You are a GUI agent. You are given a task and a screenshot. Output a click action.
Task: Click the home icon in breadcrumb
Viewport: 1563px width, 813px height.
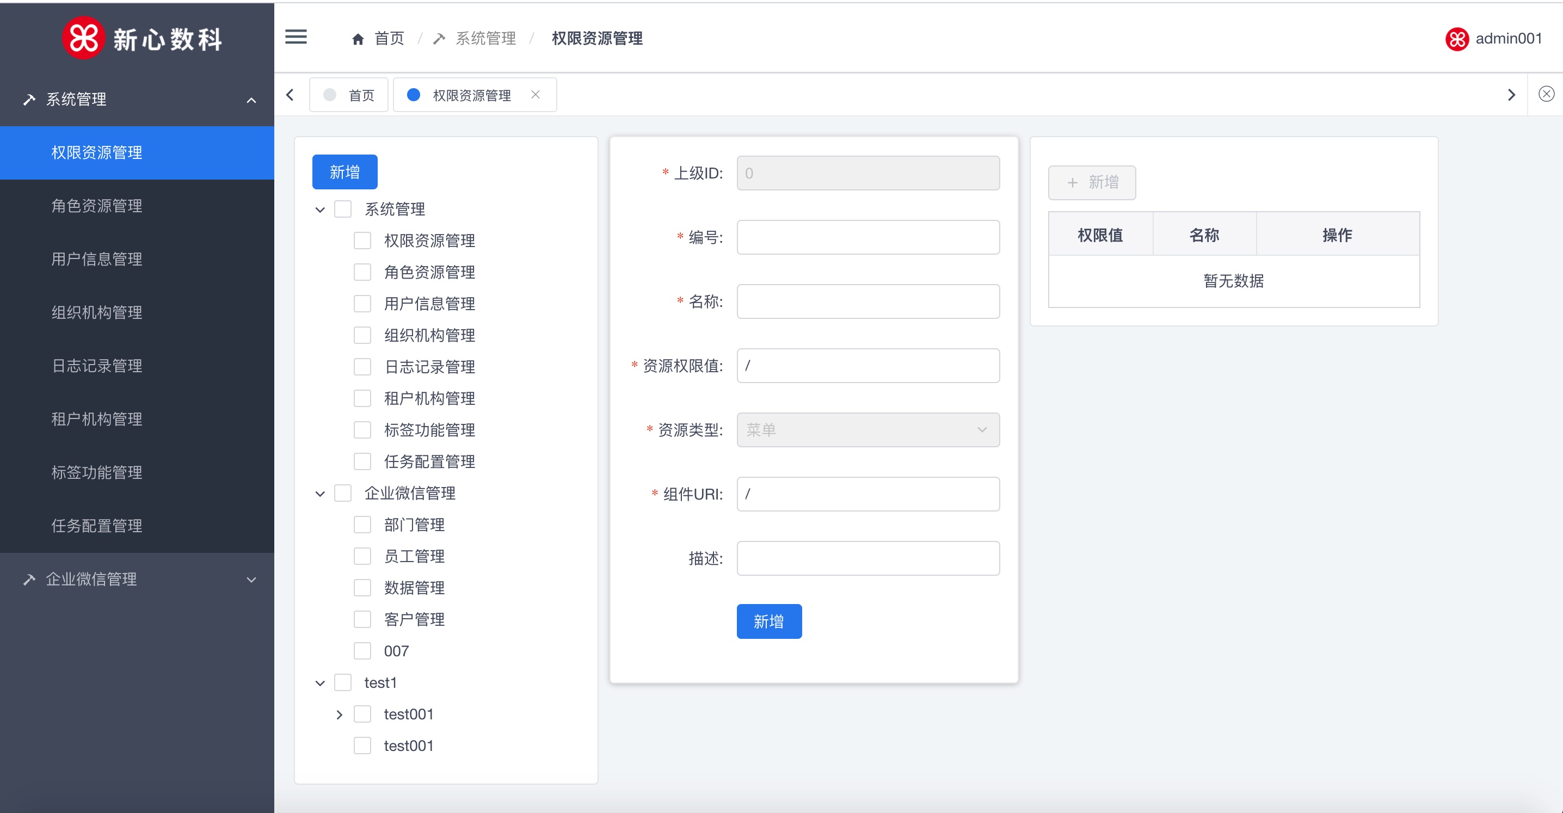coord(358,39)
